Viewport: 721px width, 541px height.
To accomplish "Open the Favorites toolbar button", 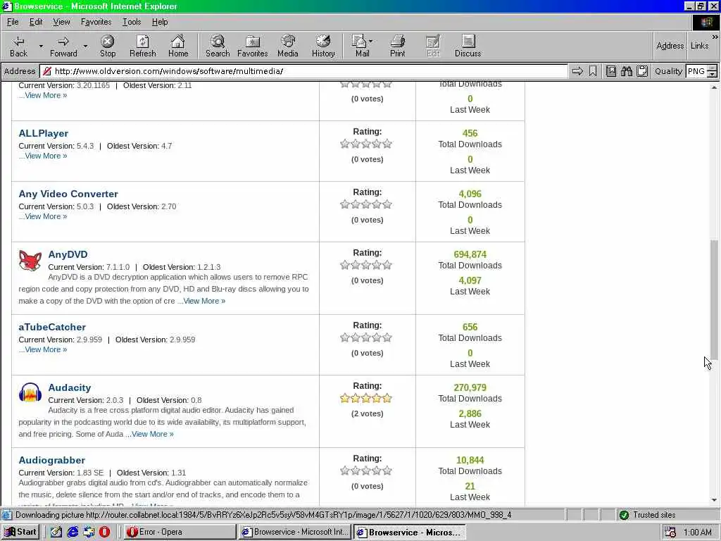I will click(253, 46).
